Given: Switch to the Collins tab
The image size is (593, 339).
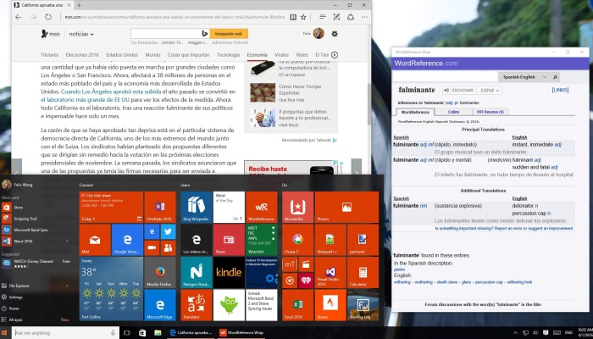Looking at the screenshot, I should point(453,112).
